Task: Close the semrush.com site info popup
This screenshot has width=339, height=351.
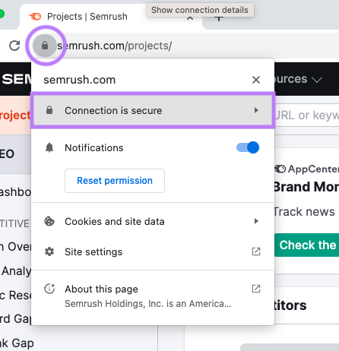Action: click(256, 80)
